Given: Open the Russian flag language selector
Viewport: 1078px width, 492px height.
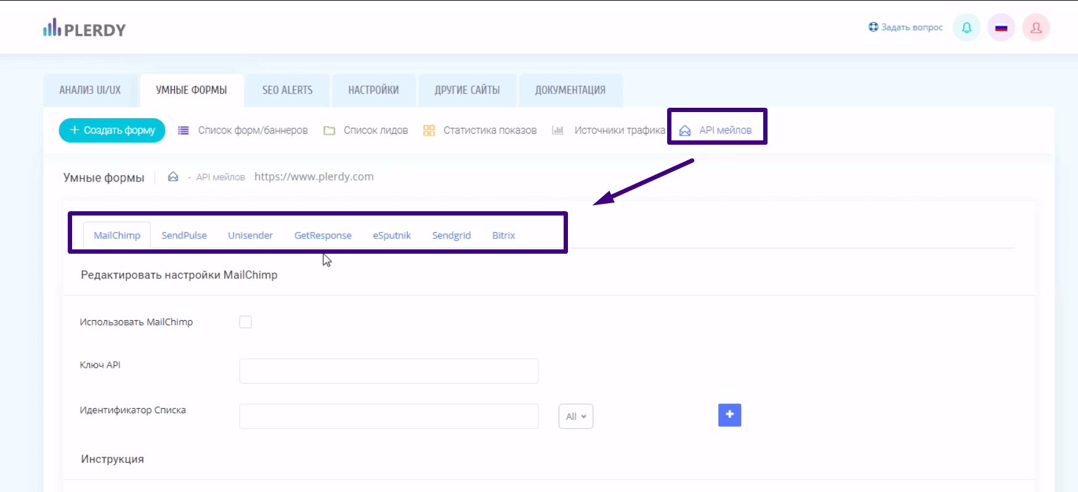Looking at the screenshot, I should (1001, 27).
